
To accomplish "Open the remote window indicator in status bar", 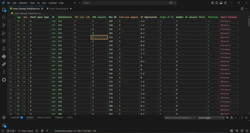I will [x=3, y=131].
